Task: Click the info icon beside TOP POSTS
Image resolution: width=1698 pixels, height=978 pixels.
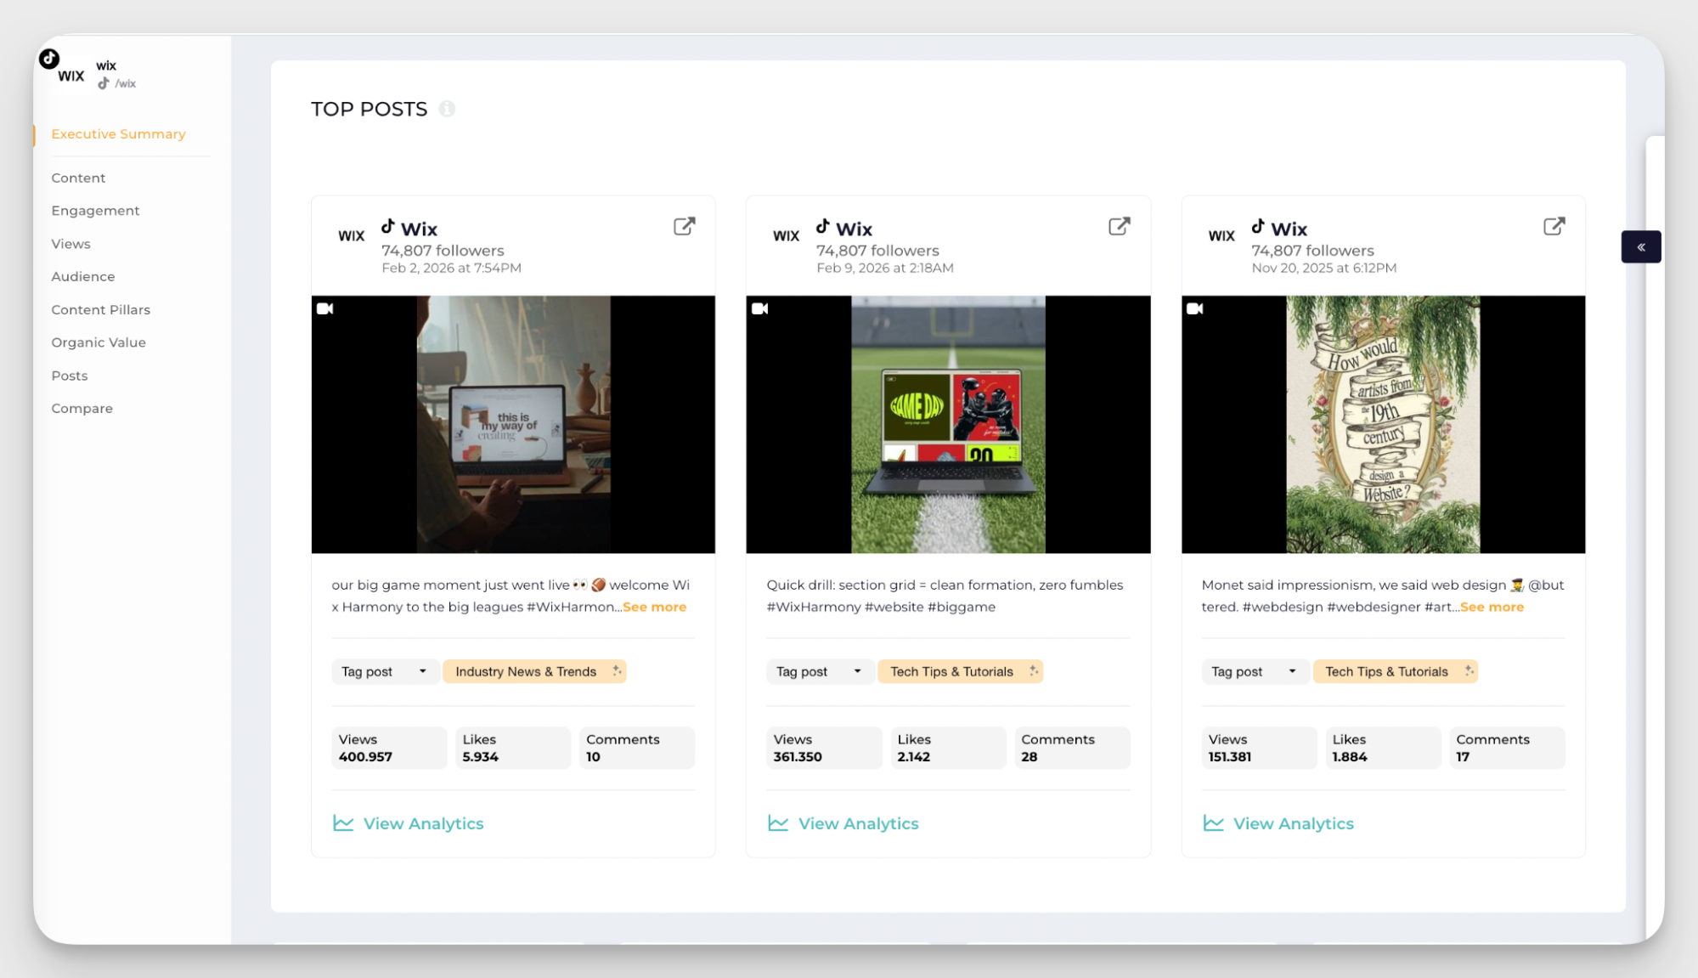Action: point(447,109)
